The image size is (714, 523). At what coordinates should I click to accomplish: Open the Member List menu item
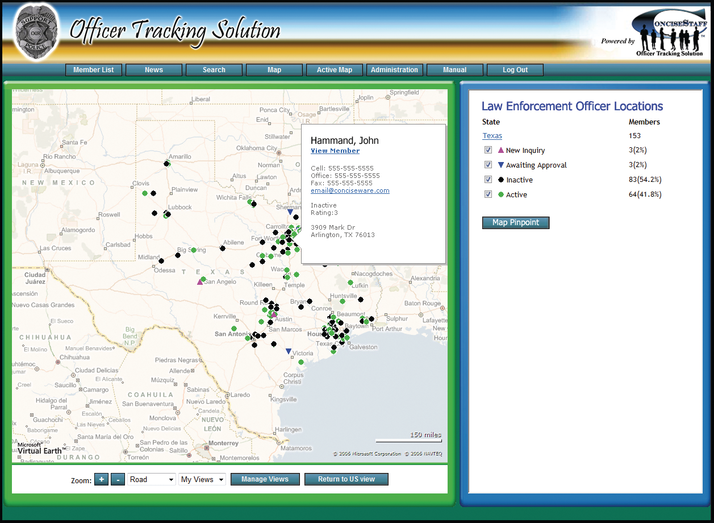(94, 70)
